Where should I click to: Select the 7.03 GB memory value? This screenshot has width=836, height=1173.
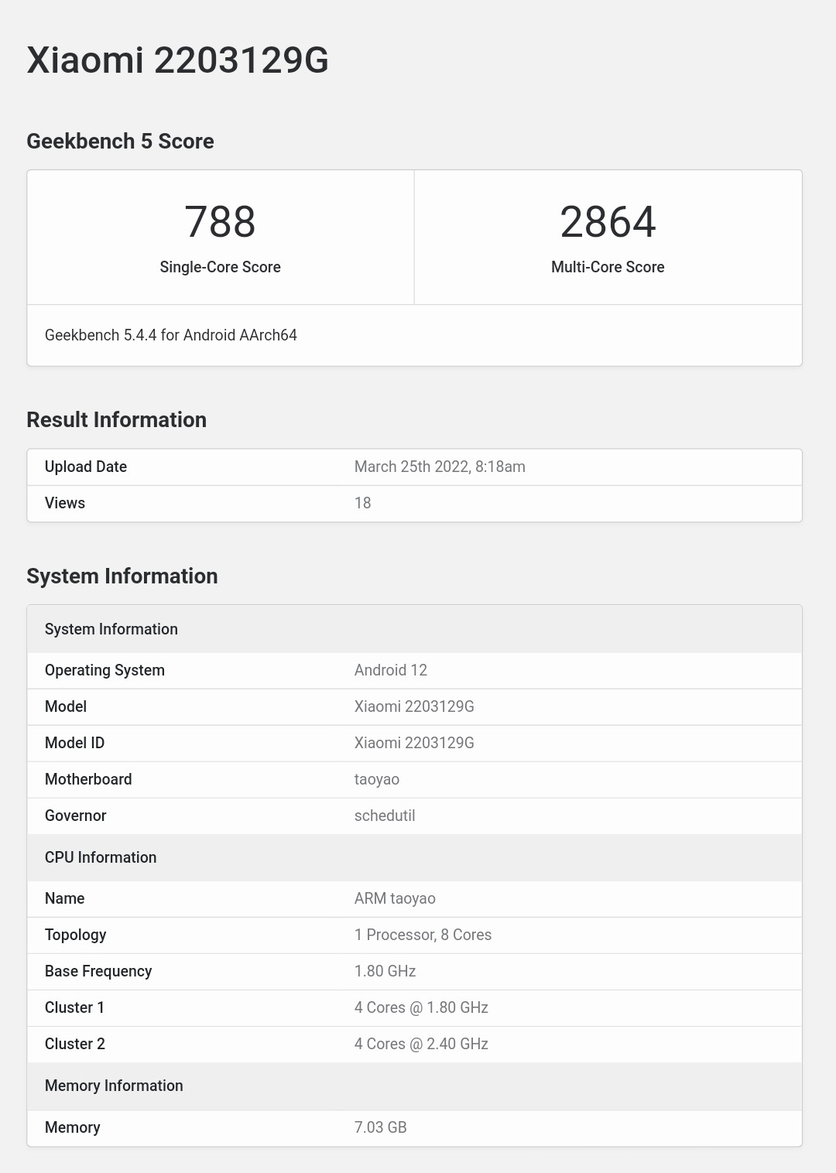(x=381, y=1127)
